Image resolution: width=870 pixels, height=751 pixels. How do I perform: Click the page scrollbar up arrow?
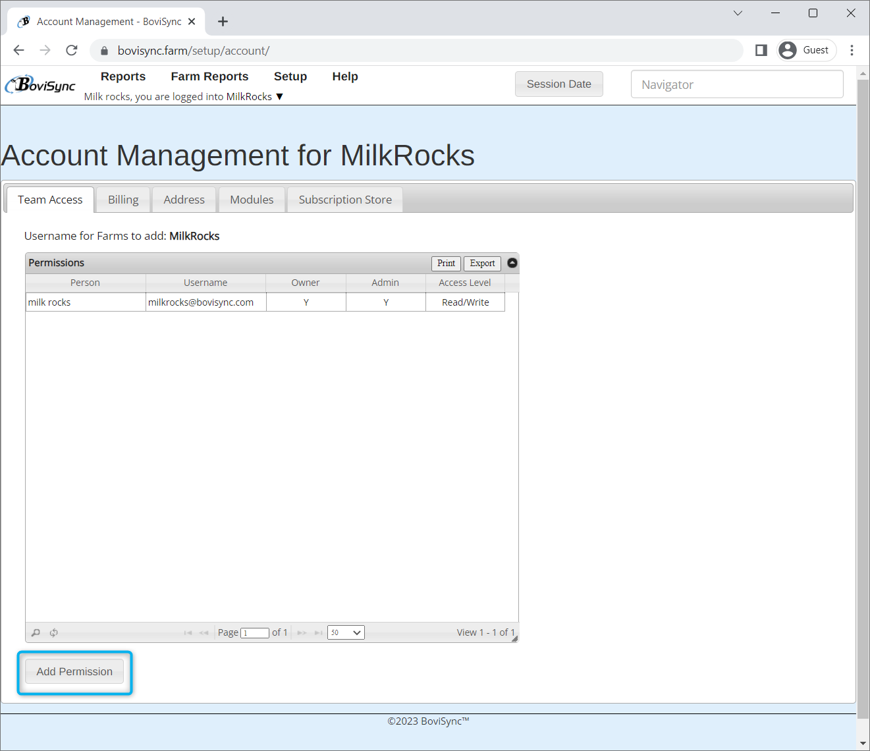[x=863, y=73]
